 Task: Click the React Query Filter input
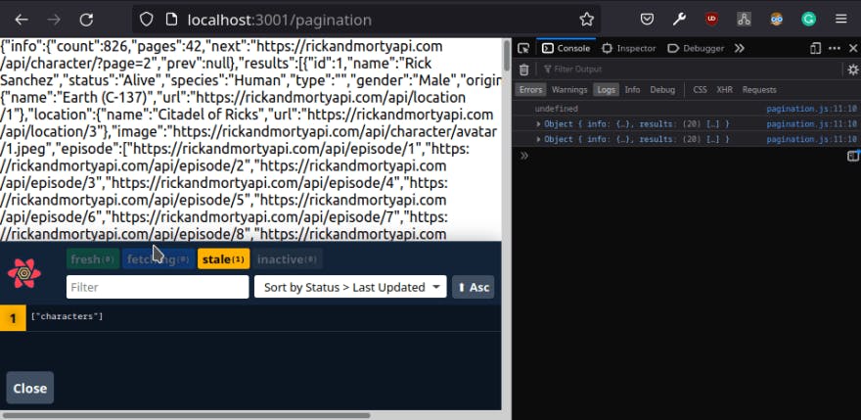158,287
